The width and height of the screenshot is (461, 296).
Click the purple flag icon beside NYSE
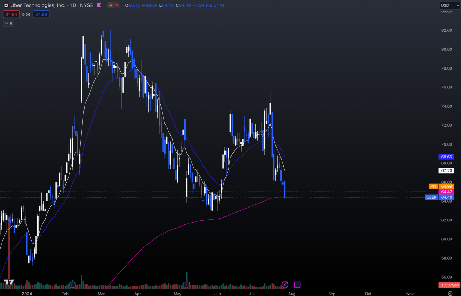[99, 5]
